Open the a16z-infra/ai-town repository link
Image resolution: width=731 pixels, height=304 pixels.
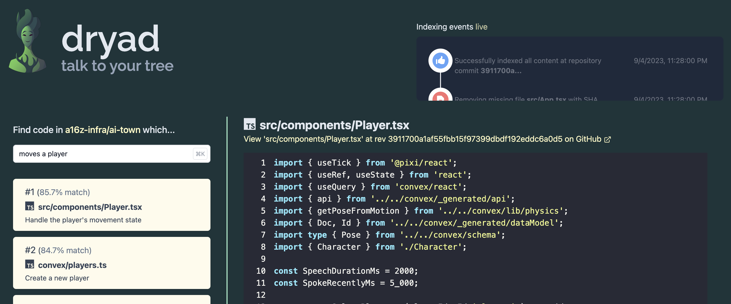tap(103, 130)
